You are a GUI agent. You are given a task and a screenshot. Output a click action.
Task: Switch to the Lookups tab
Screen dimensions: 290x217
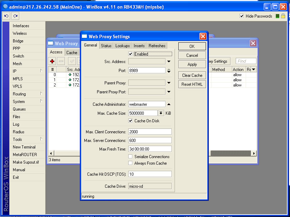pos(122,46)
